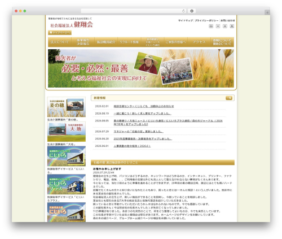Open the 2026.06.01 personnel change link
The width and height of the screenshot is (282, 239).
coord(132,146)
